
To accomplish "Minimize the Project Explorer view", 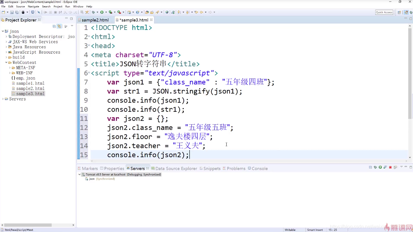I will [x=66, y=18].
